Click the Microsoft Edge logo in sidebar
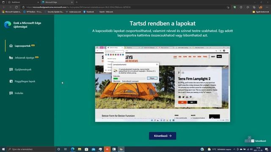271x152 pixels. click(x=8, y=24)
